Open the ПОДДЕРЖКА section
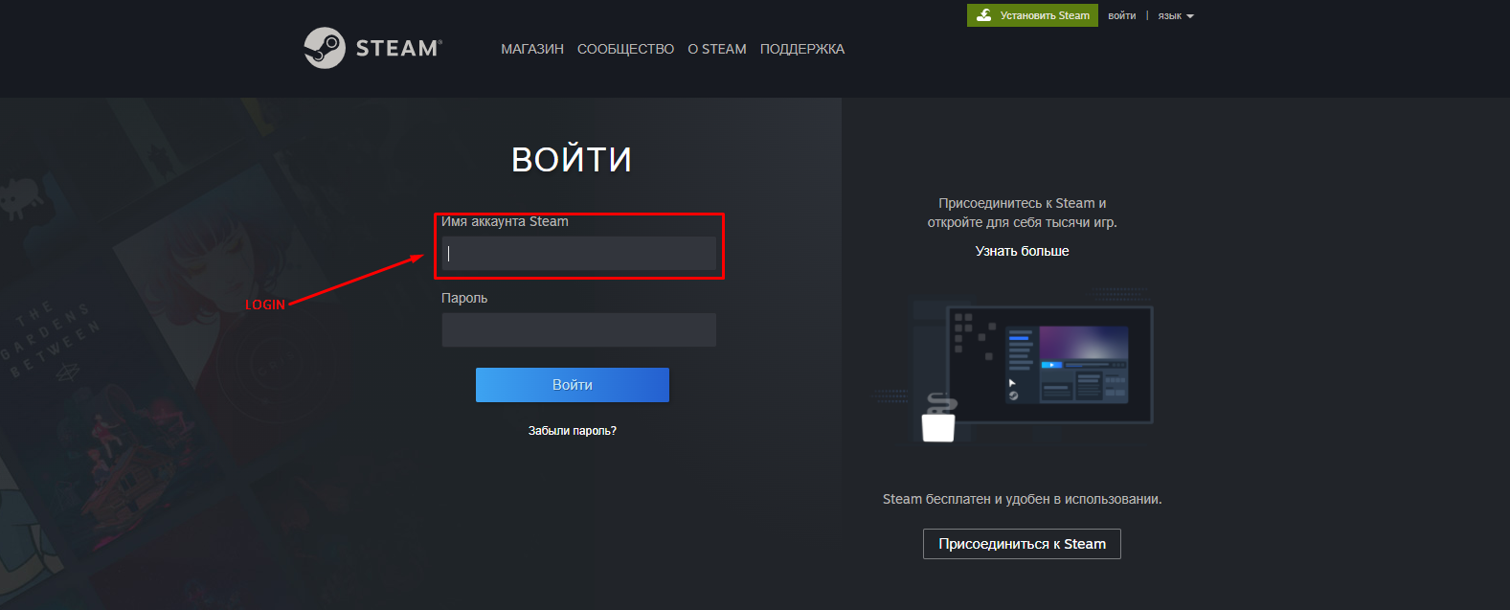Screen dimensions: 1510x610 [x=801, y=49]
